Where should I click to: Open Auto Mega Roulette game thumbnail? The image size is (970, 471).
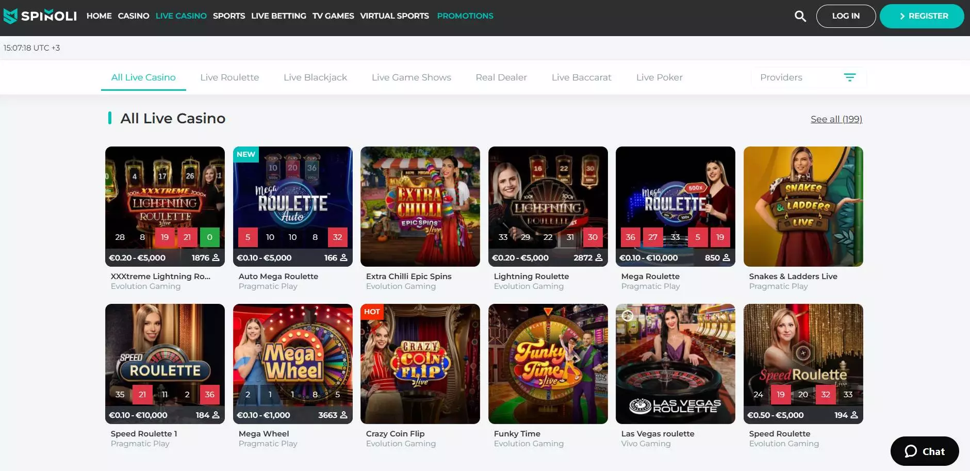point(293,206)
